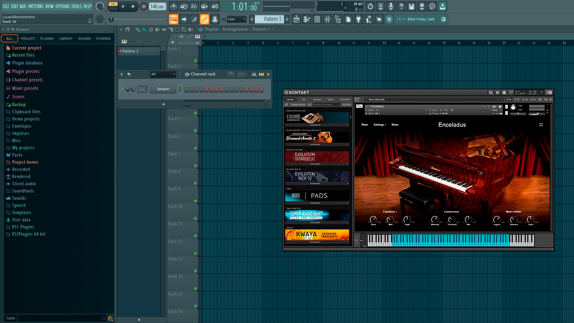Image resolution: width=574 pixels, height=323 pixels.
Task: Toggle the orange link/multilink button
Action: [x=204, y=19]
